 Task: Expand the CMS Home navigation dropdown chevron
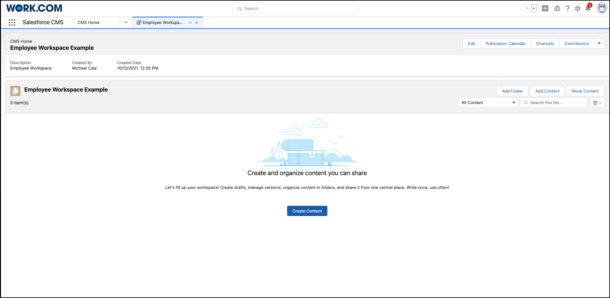click(126, 22)
